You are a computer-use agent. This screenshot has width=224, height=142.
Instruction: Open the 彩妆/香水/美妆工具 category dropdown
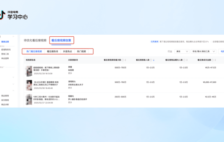pyautogui.click(x=204, y=51)
